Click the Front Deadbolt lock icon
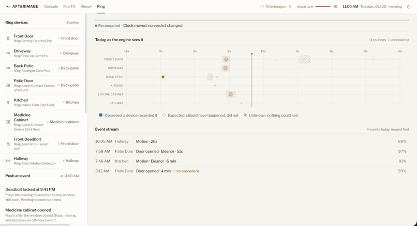 click(x=8, y=144)
